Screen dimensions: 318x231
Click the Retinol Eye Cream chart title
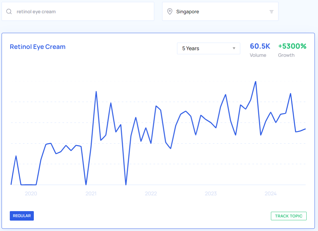coord(38,47)
